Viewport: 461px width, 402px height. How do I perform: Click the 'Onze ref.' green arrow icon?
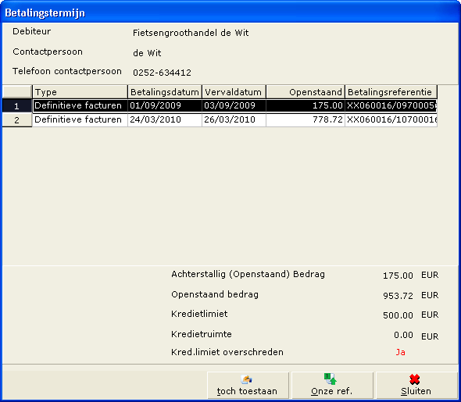(331, 379)
